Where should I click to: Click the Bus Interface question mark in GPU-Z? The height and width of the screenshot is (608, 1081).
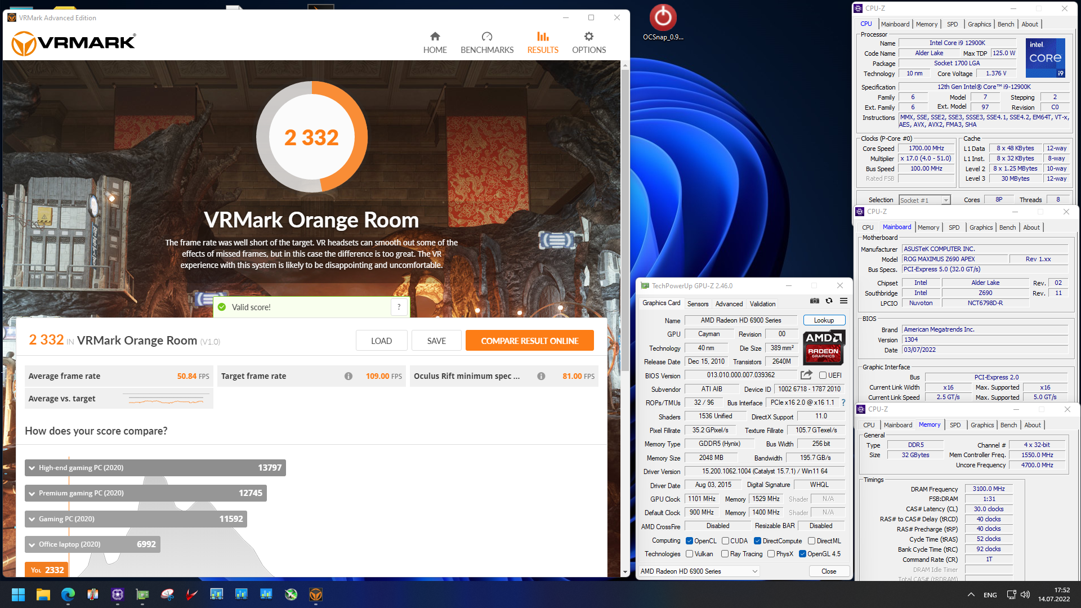tap(843, 403)
